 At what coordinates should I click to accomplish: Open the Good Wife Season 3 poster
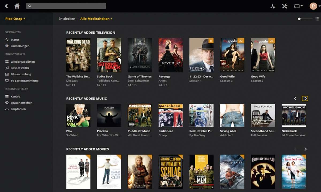[x=232, y=55]
